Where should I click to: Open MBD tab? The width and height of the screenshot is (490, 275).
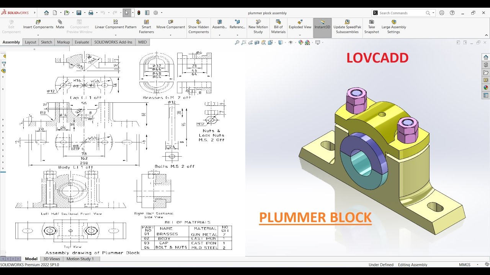pyautogui.click(x=142, y=42)
